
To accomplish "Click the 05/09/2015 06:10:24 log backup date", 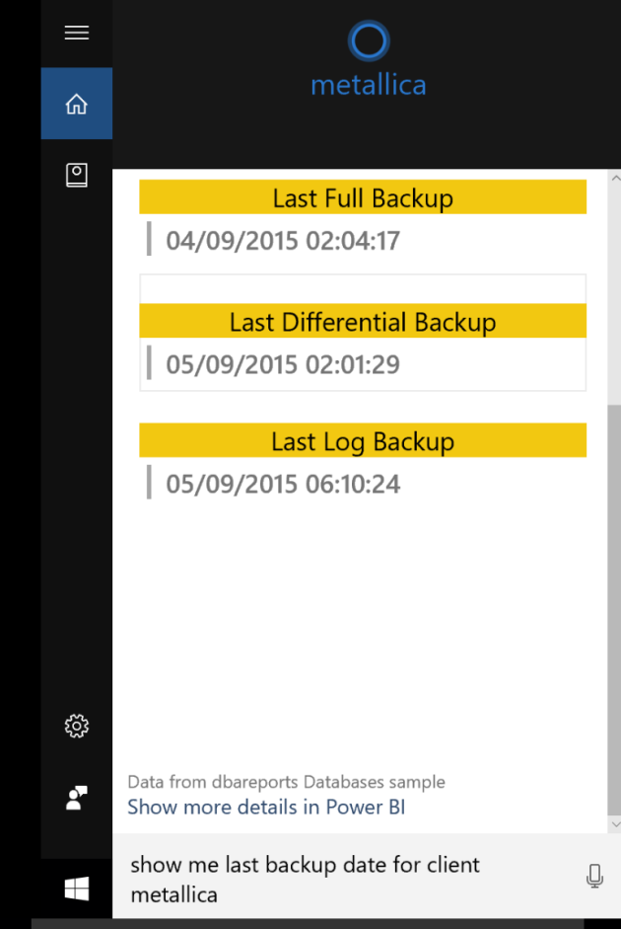I will 283,485.
